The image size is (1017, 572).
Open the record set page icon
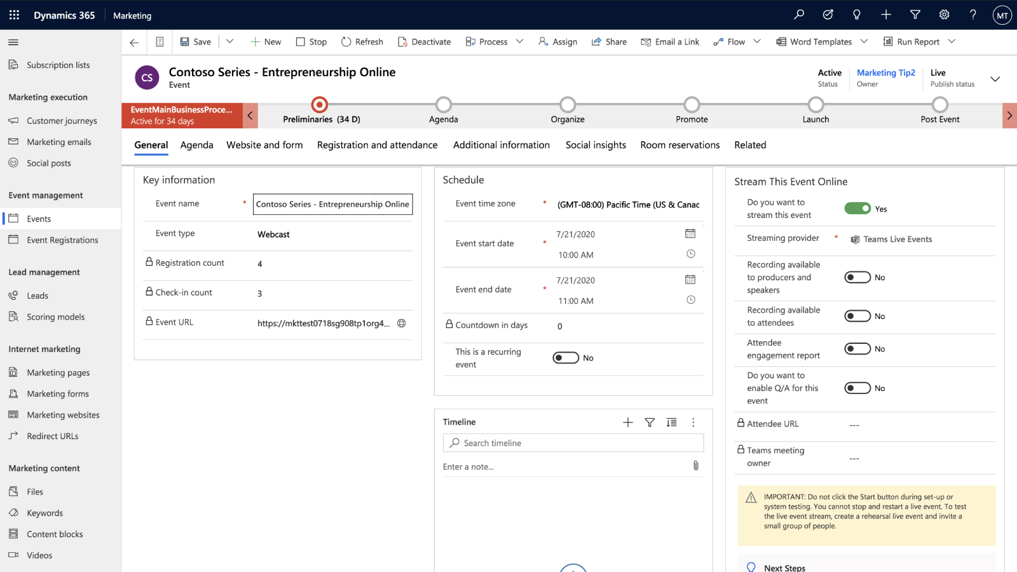(160, 42)
